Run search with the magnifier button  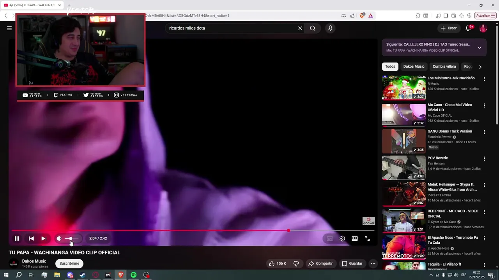(313, 28)
